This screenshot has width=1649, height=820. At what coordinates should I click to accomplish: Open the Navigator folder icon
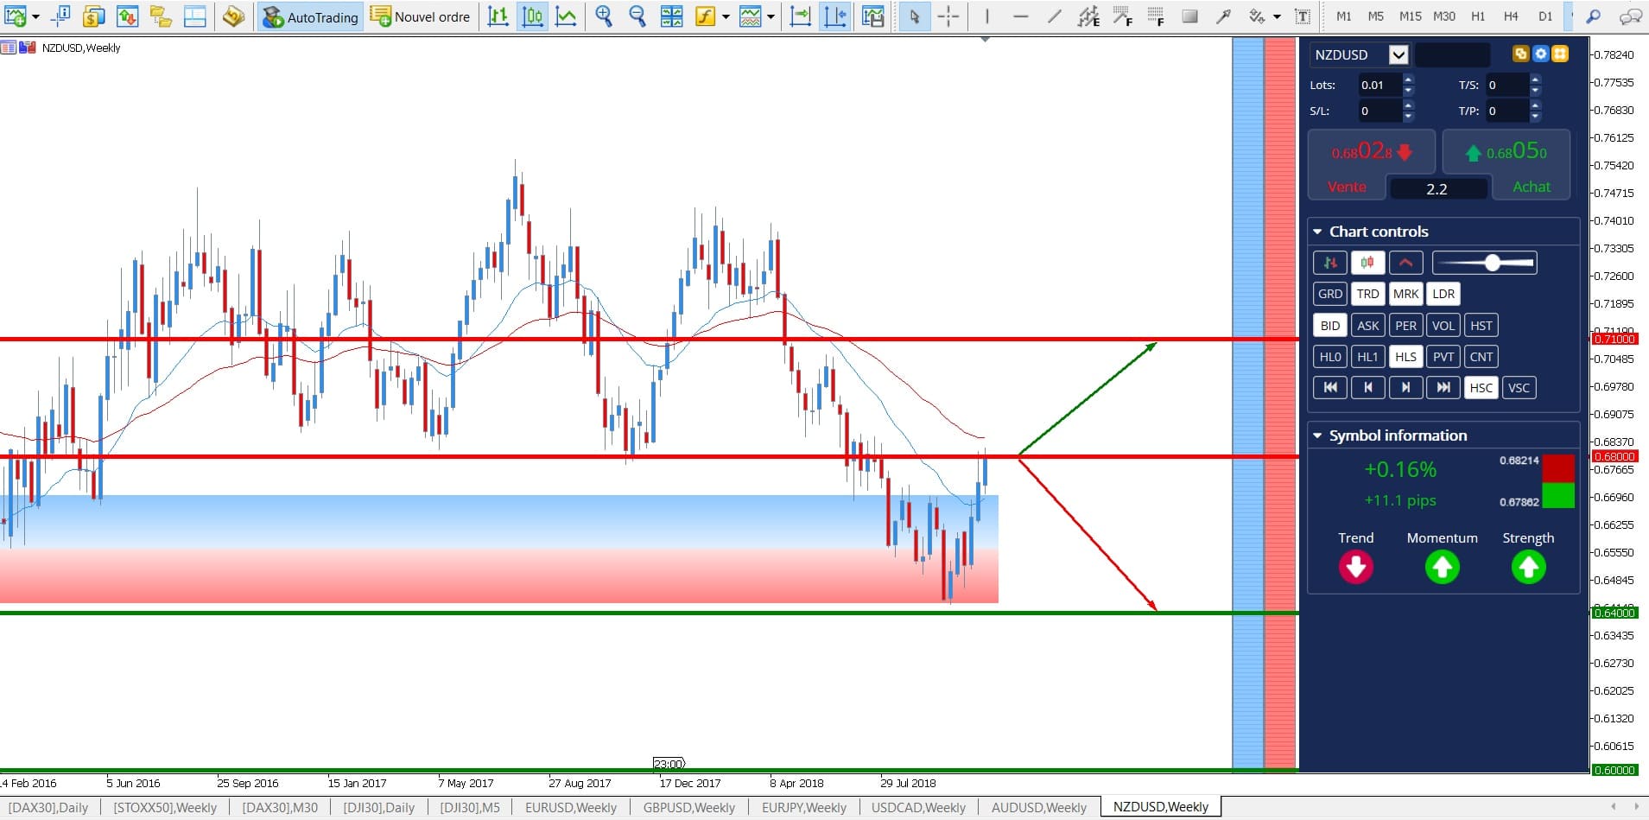click(x=161, y=16)
